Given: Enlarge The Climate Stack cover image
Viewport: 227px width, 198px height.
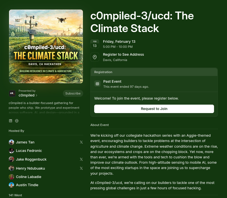Looking at the screenshot, I should (x=46, y=46).
